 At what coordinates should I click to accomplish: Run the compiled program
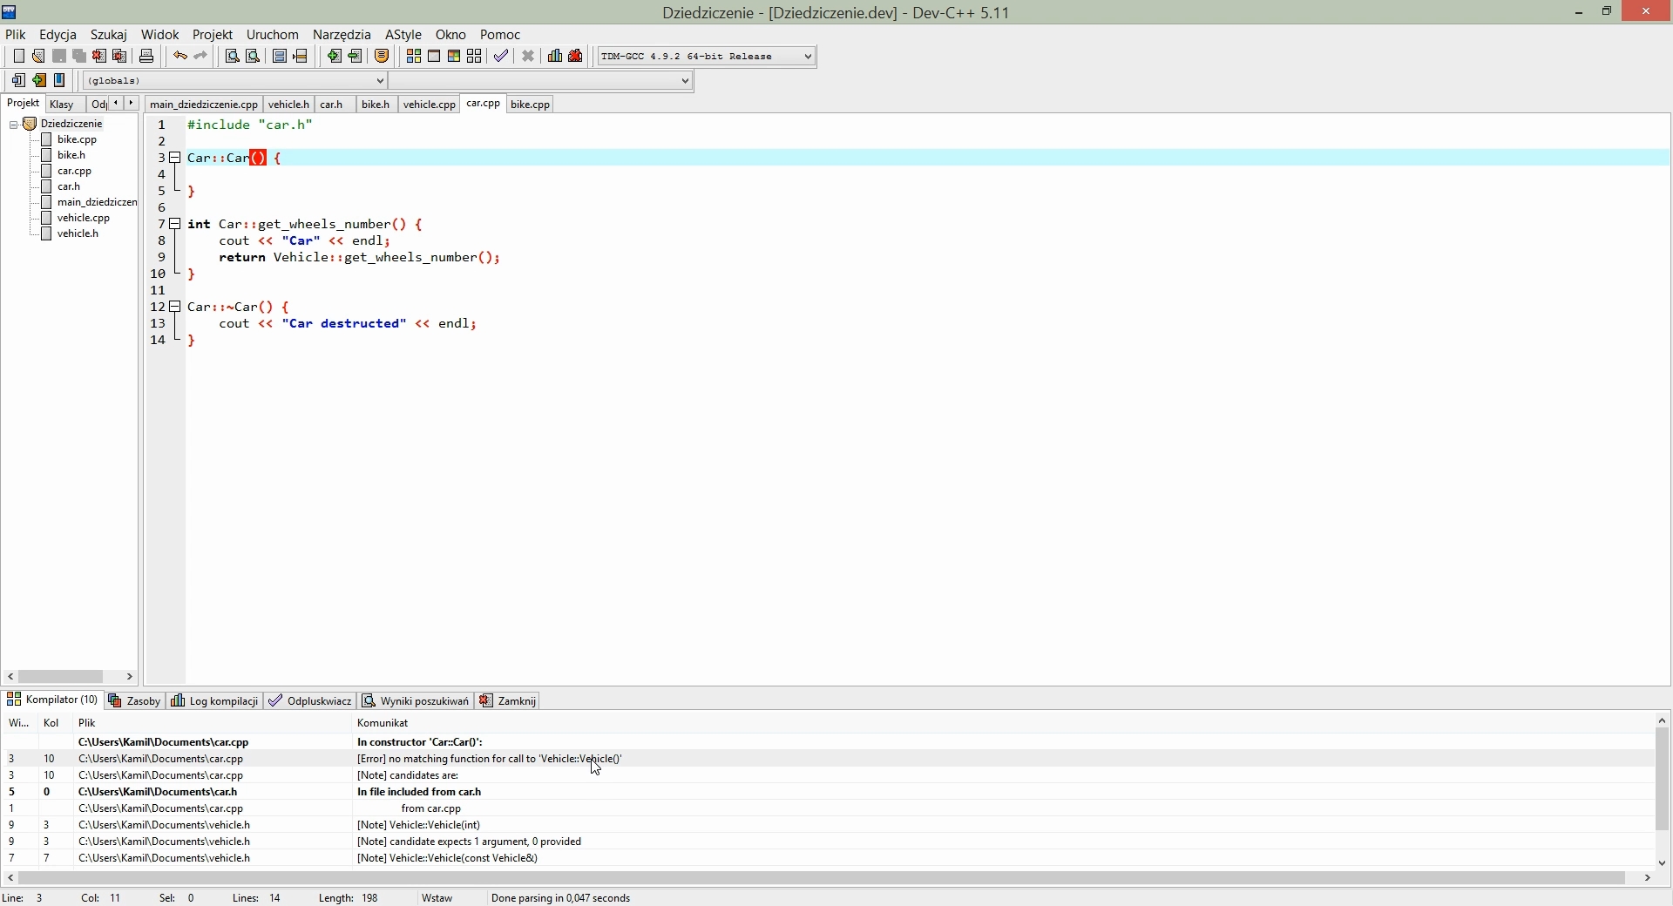click(435, 56)
